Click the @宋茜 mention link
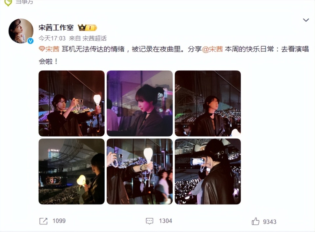The width and height of the screenshot is (315, 232). tap(212, 49)
